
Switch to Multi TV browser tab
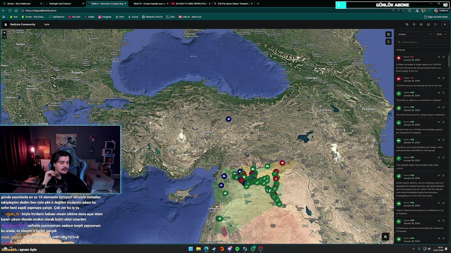149,4
